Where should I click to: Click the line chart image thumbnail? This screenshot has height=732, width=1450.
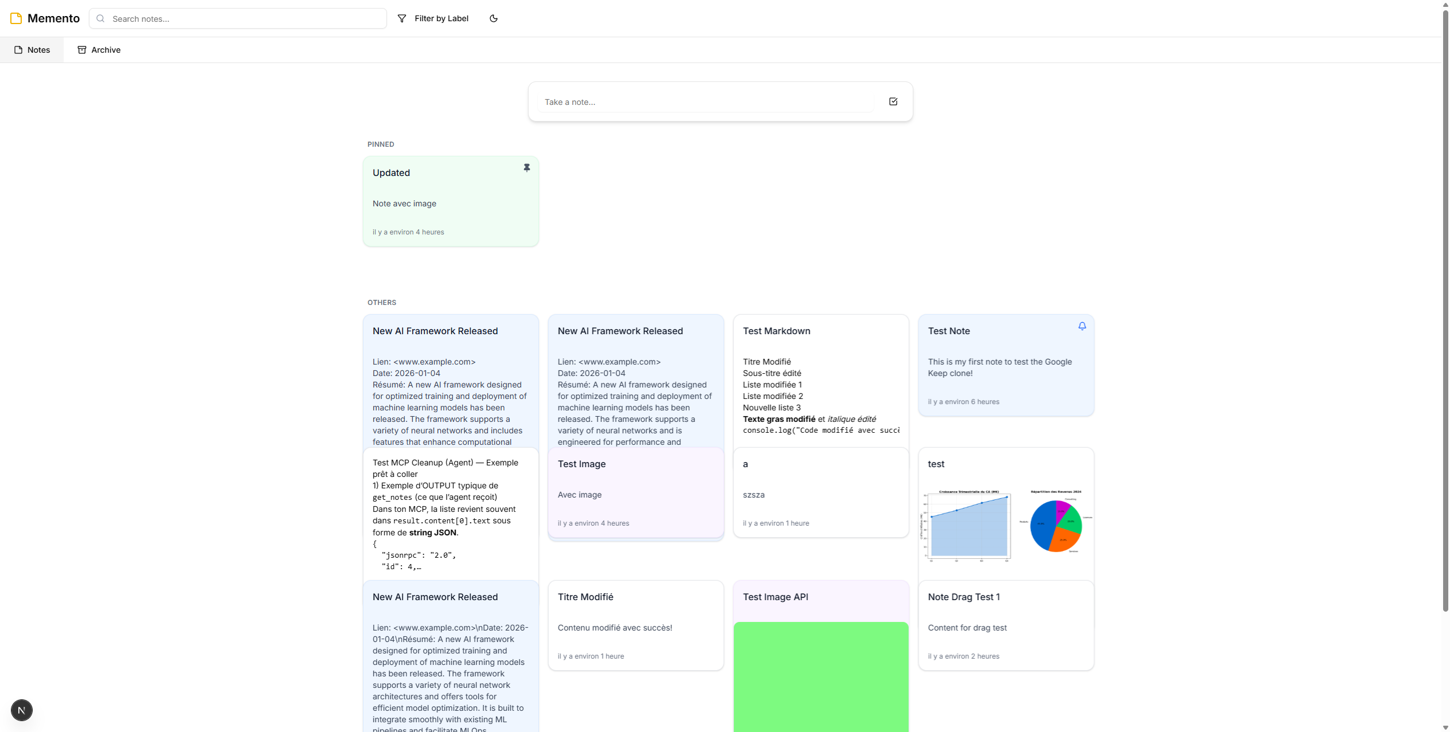point(968,525)
